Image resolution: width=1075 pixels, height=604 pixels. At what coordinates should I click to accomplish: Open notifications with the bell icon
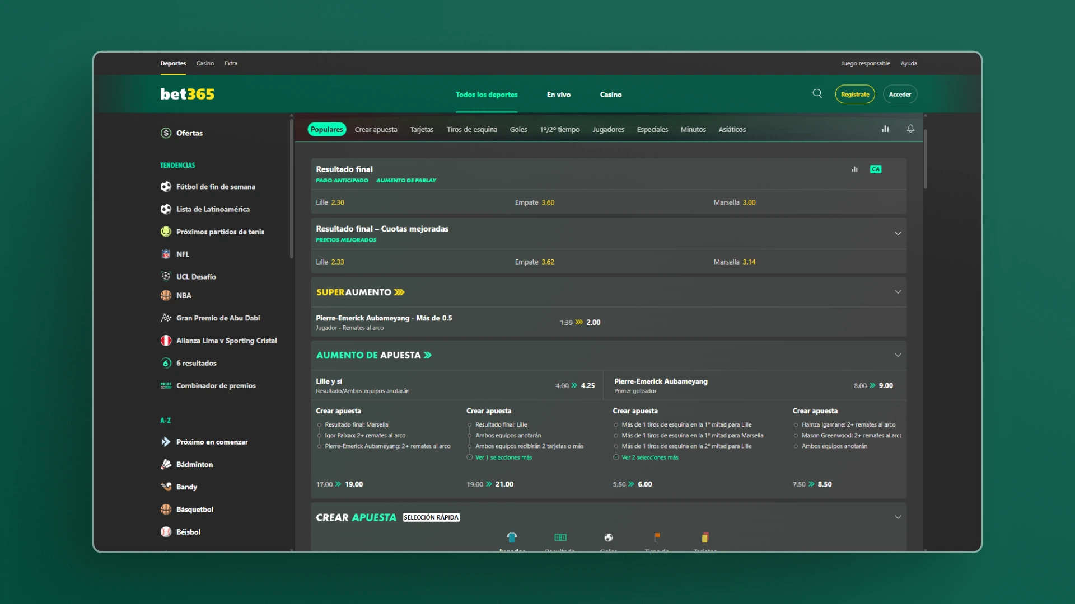pyautogui.click(x=910, y=129)
